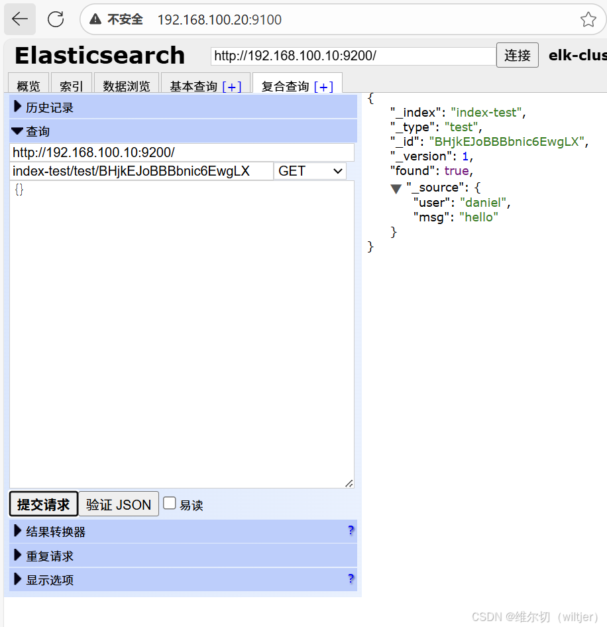The image size is (607, 627).
Task: Reload the page with the refresh icon
Action: click(x=56, y=19)
